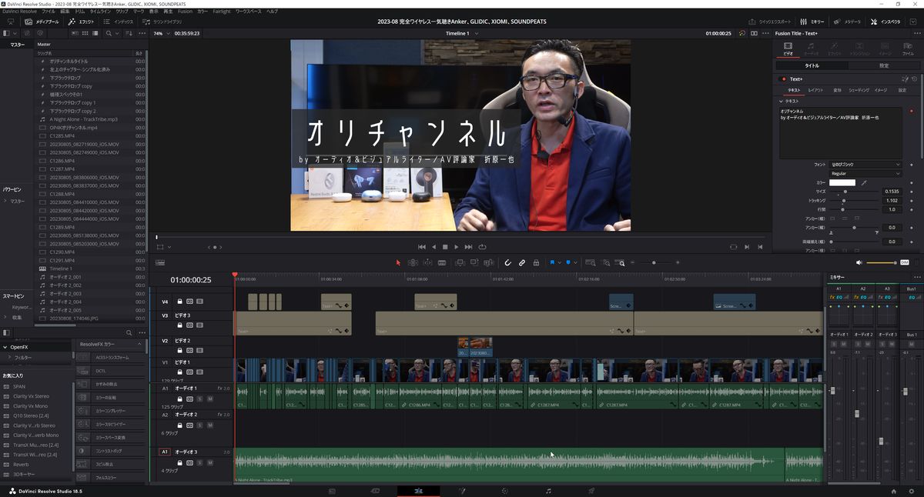Screen dimensions: 924x497
Task: Open the Fairlight menu
Action: click(222, 12)
